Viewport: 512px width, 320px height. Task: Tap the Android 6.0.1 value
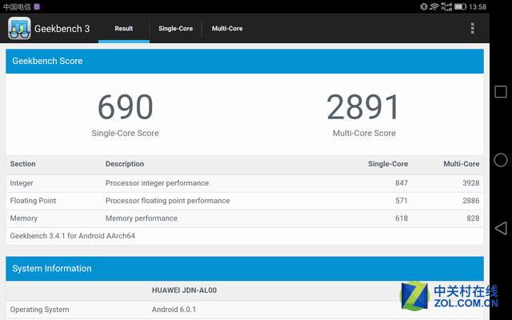pyautogui.click(x=174, y=310)
